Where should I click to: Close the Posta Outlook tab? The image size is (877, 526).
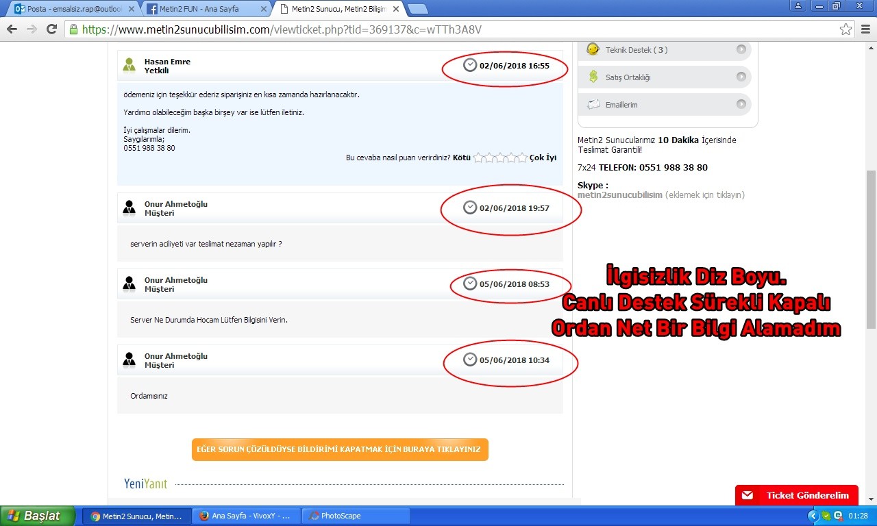point(132,9)
